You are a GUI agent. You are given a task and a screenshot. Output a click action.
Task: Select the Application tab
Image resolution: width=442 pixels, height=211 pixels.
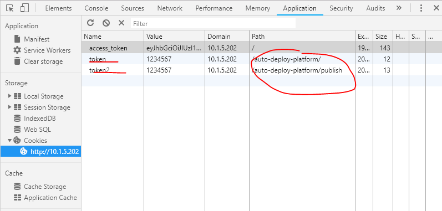(x=299, y=8)
